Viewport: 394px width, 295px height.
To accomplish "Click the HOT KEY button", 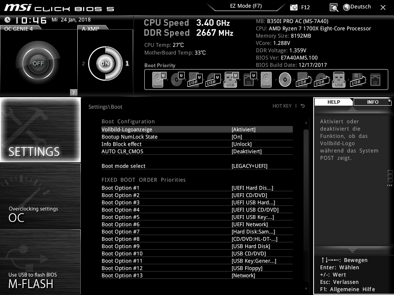I will pyautogui.click(x=282, y=106).
